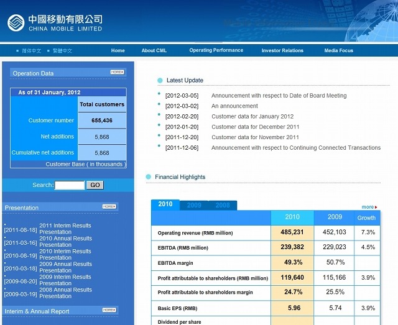Click the 'Operation Data' section title

33,73
